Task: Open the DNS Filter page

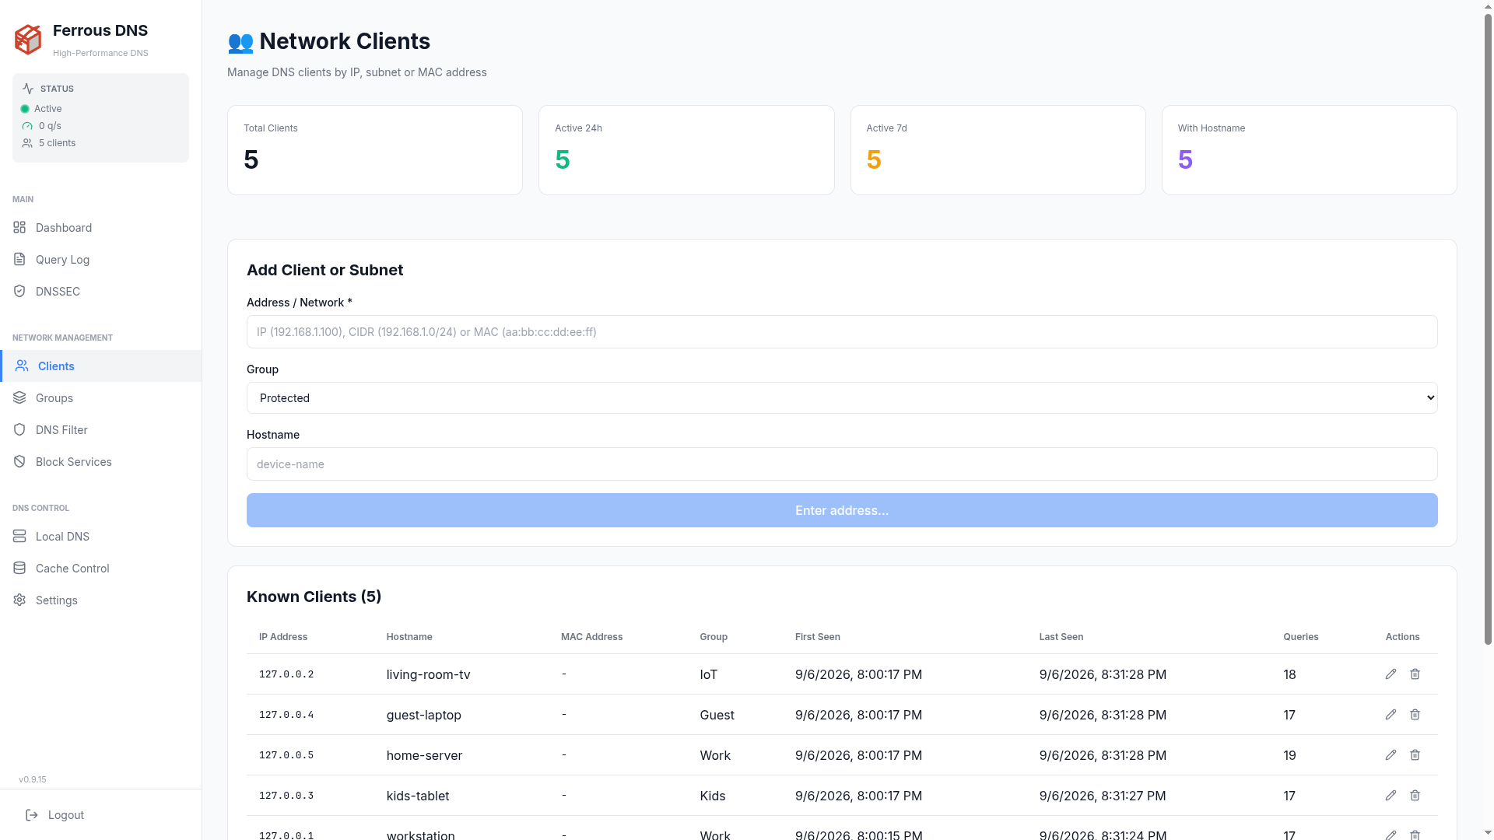Action: 100,430
